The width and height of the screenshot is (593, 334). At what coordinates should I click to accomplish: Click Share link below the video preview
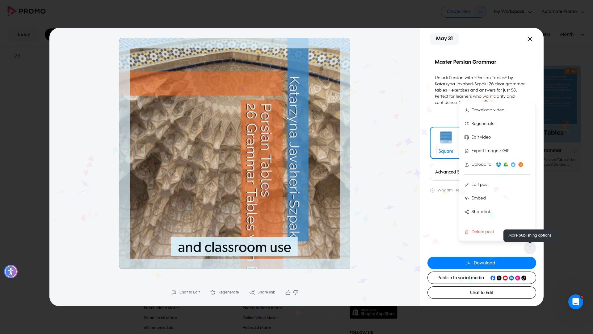click(262, 293)
